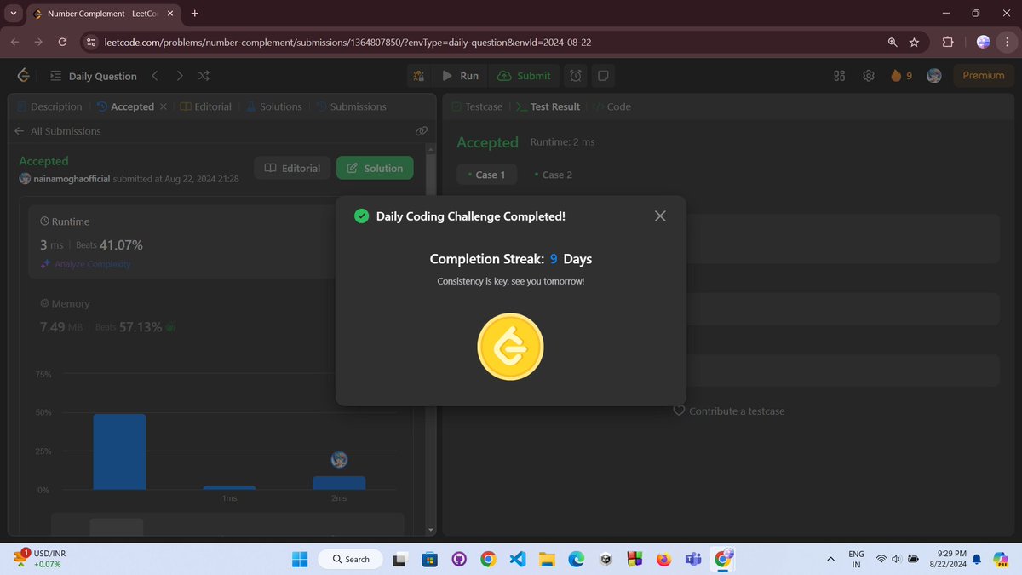The image size is (1022, 575).
Task: Click the gold LeetCode coin in dialog
Action: tap(510, 347)
